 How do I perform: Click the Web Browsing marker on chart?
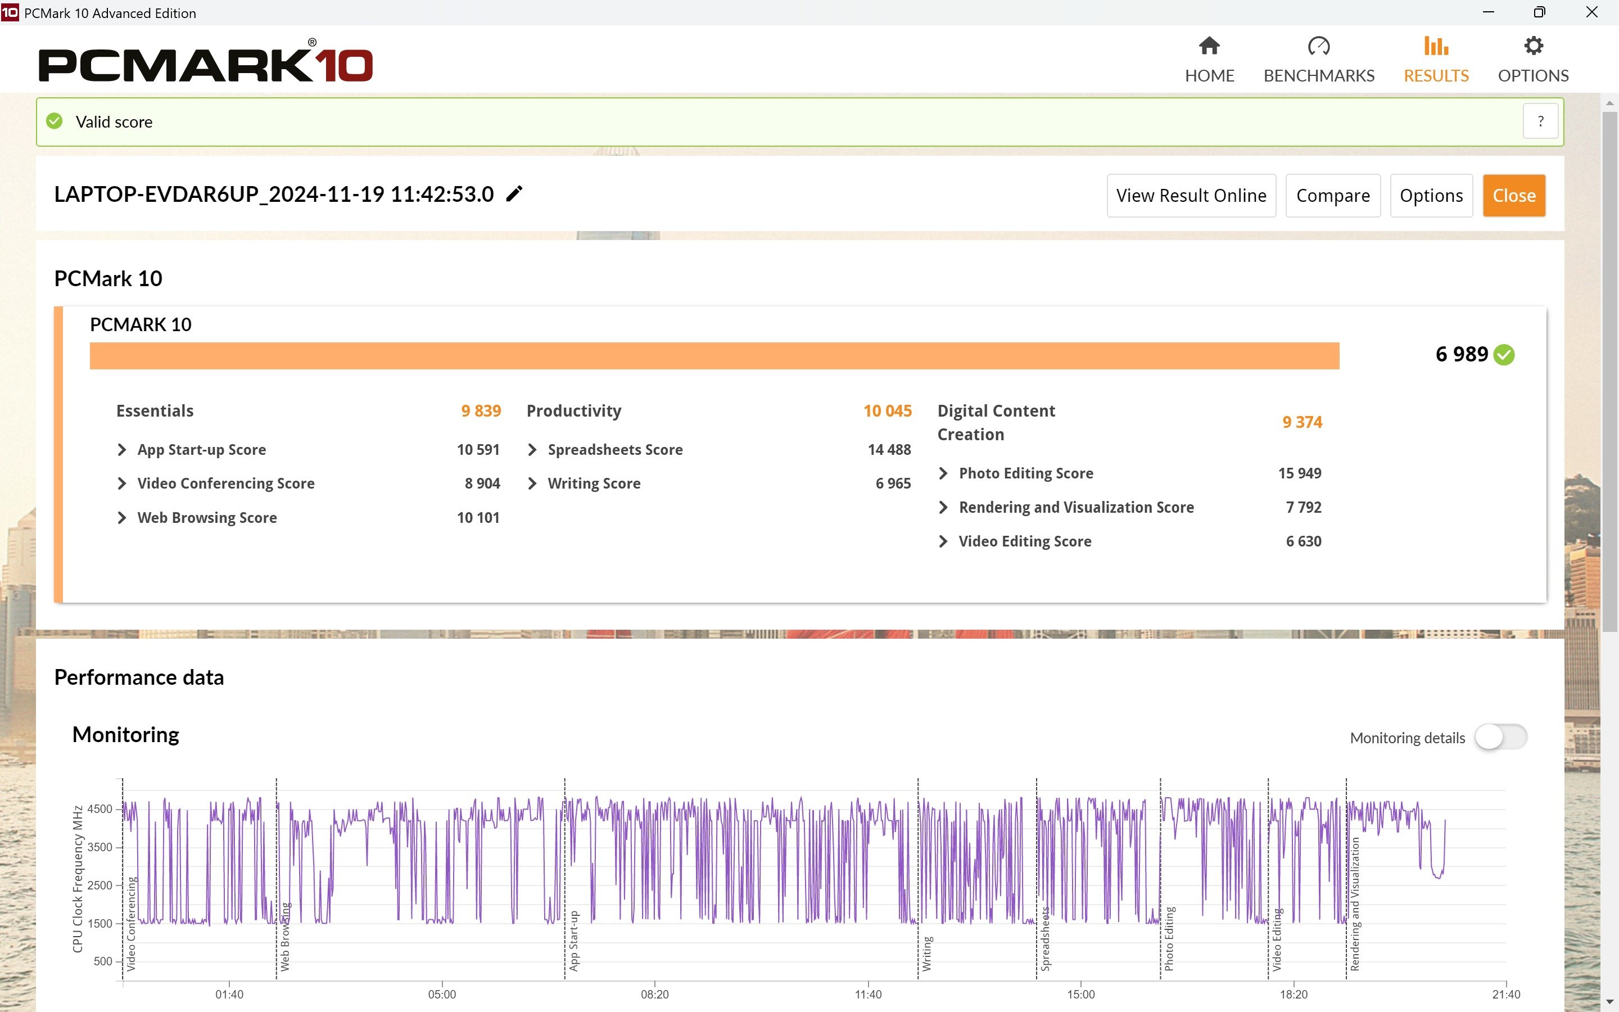(x=285, y=936)
